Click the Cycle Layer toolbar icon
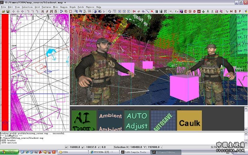Image resolution: width=248 pixels, height=155 pixels. (89, 11)
